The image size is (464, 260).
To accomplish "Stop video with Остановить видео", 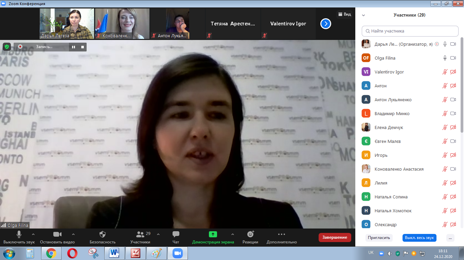I will click(57, 237).
